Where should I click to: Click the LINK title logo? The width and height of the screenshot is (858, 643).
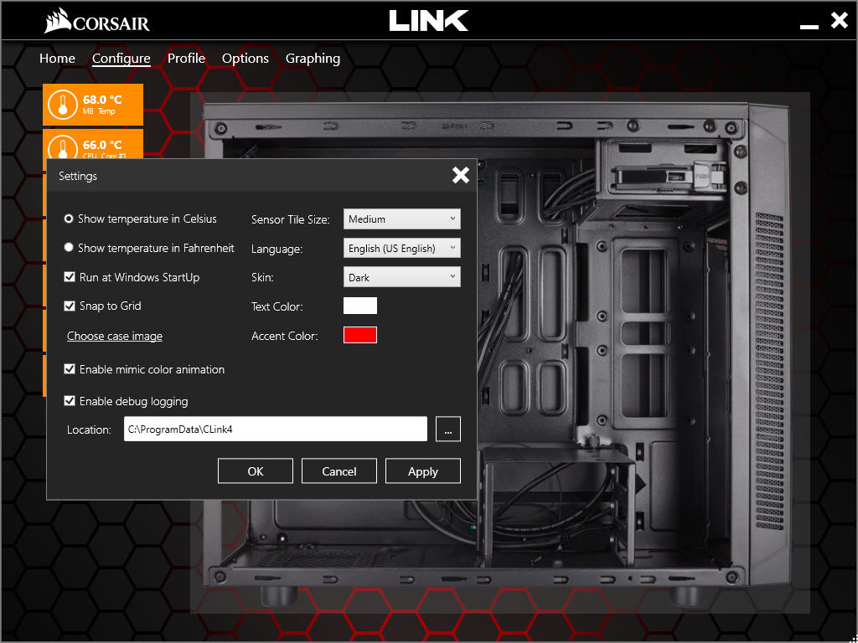(429, 21)
